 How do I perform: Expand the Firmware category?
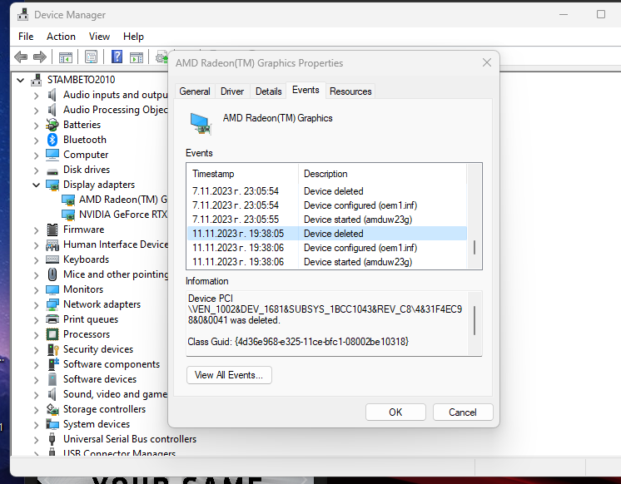click(x=36, y=230)
